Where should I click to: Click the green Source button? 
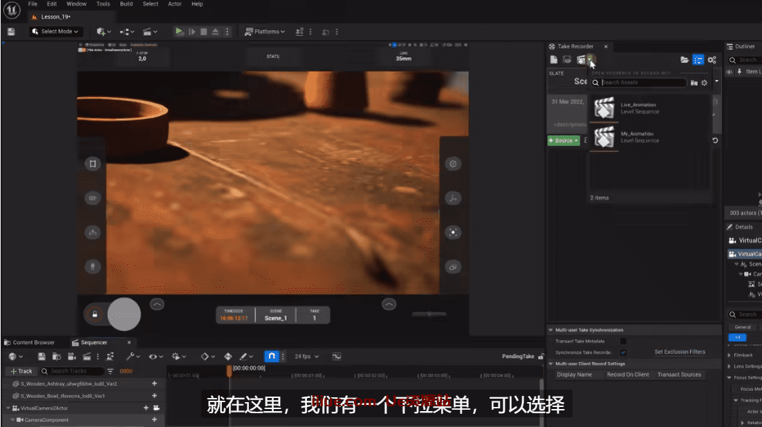tap(563, 140)
